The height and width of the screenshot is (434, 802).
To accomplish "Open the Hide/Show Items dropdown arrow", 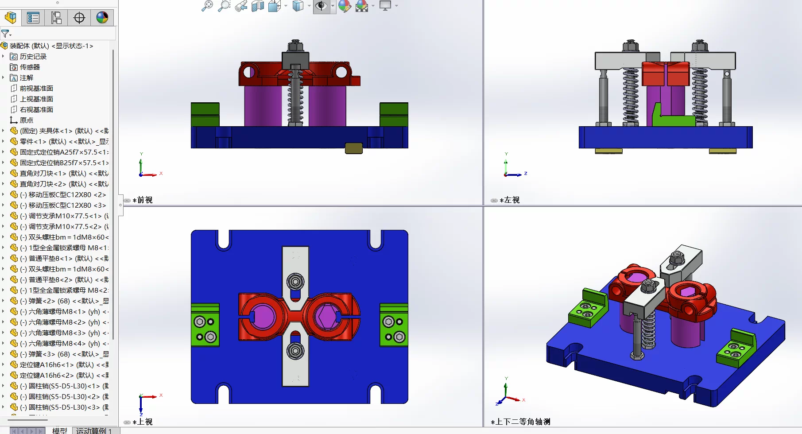I will [x=333, y=6].
